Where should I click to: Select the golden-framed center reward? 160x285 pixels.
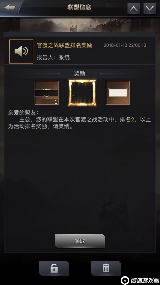pyautogui.click(x=82, y=93)
